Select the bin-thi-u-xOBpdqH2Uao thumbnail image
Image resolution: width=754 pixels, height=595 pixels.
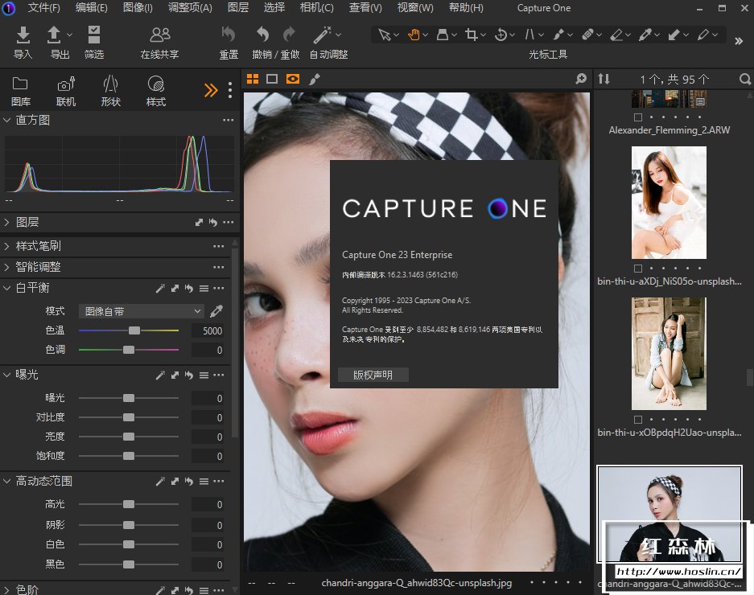coord(669,354)
